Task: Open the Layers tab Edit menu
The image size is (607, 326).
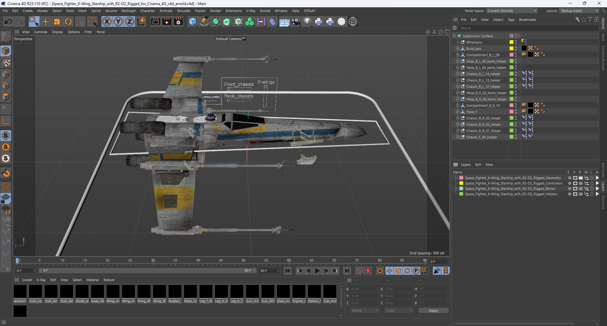Action: 478,165
